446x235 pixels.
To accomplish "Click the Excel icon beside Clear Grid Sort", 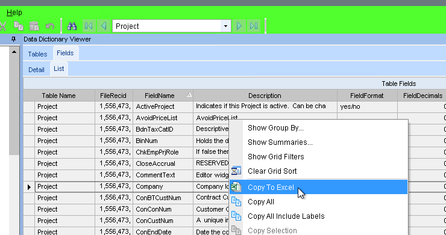I will click(236, 171).
